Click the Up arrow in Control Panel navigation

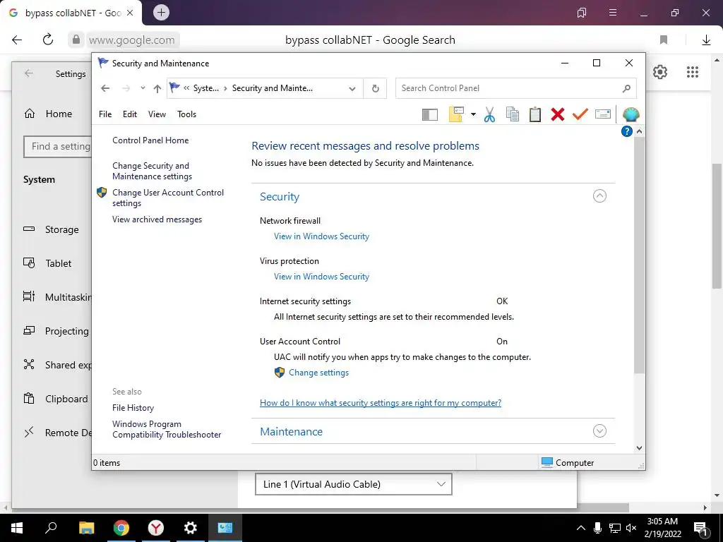coord(157,88)
